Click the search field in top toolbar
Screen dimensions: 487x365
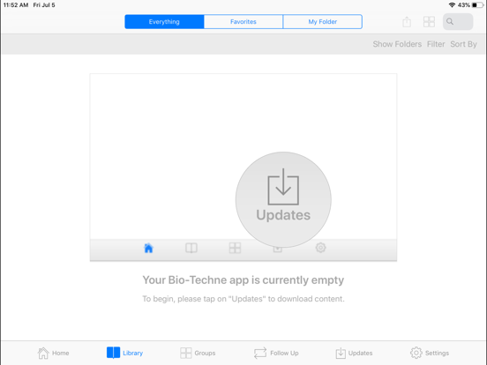458,22
